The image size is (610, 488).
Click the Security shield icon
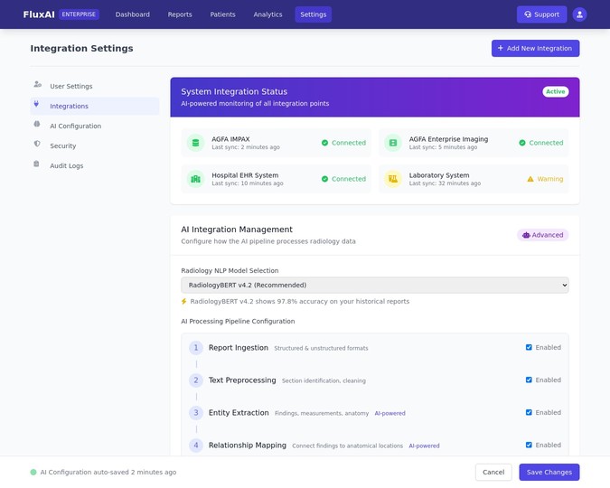37,144
